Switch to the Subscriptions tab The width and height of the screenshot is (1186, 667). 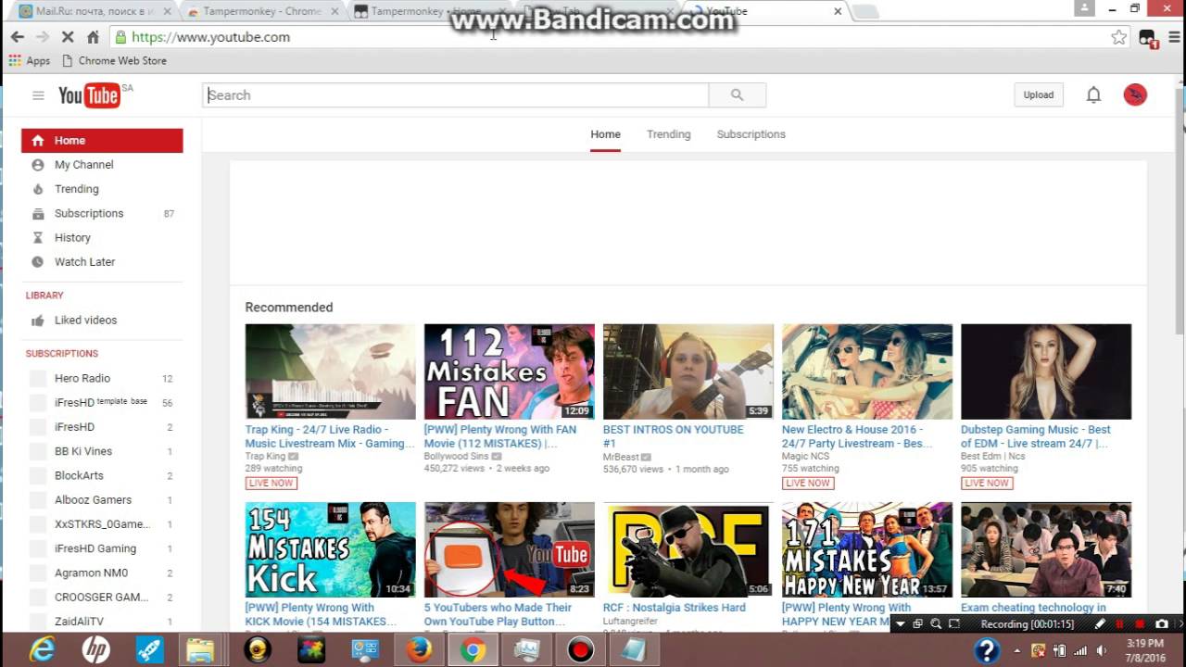[751, 134]
